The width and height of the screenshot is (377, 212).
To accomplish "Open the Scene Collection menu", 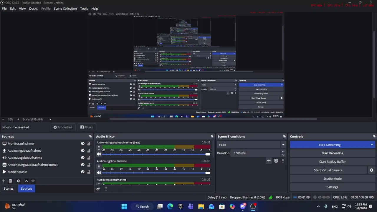I will pos(65,9).
